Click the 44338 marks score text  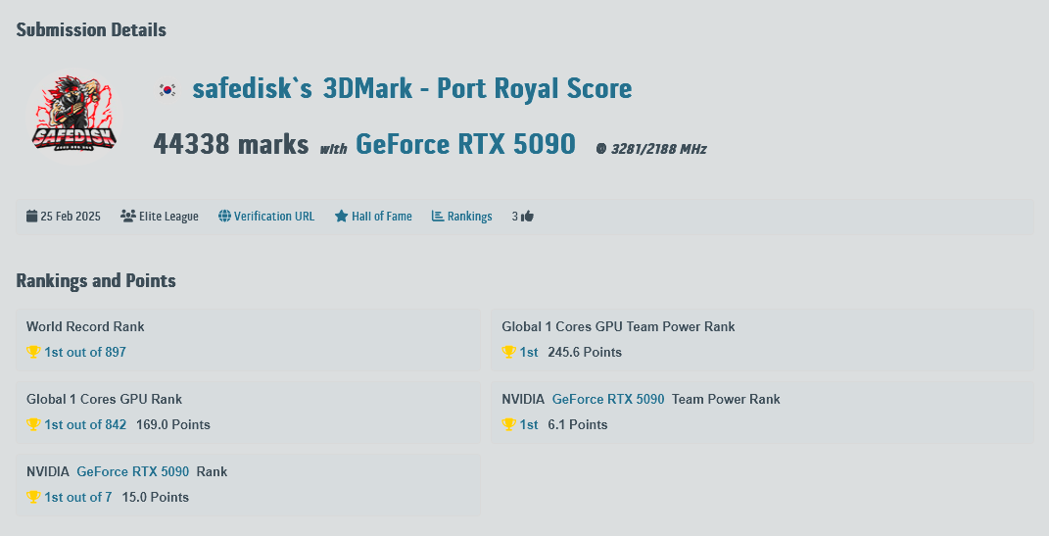(x=231, y=145)
